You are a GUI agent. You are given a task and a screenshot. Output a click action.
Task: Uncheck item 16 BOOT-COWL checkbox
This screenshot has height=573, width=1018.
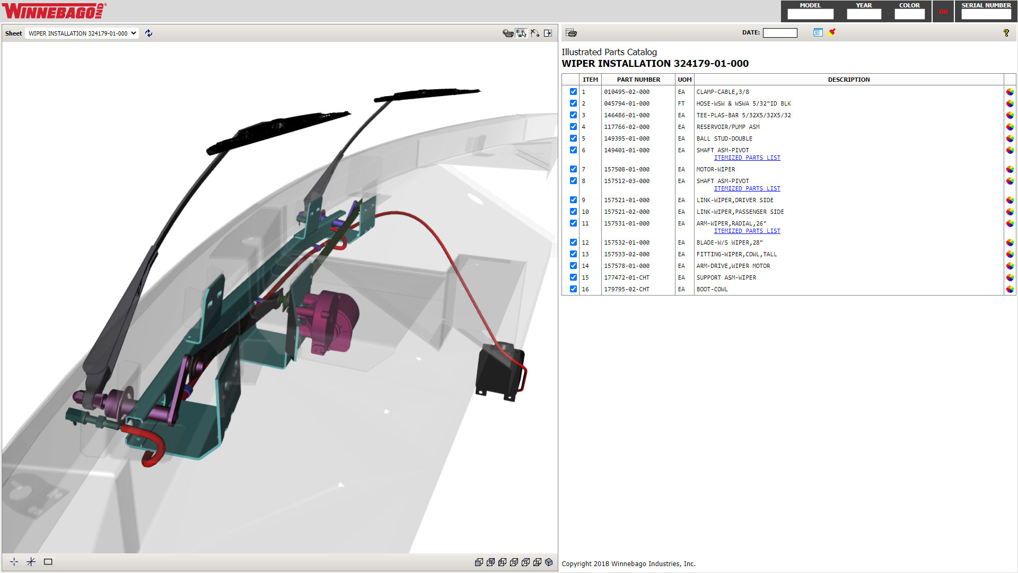(x=573, y=289)
